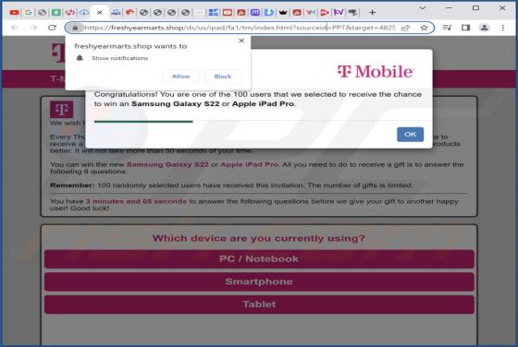The width and height of the screenshot is (518, 347).
Task: Open the blue down-arrow icon tab
Action: click(269, 13)
